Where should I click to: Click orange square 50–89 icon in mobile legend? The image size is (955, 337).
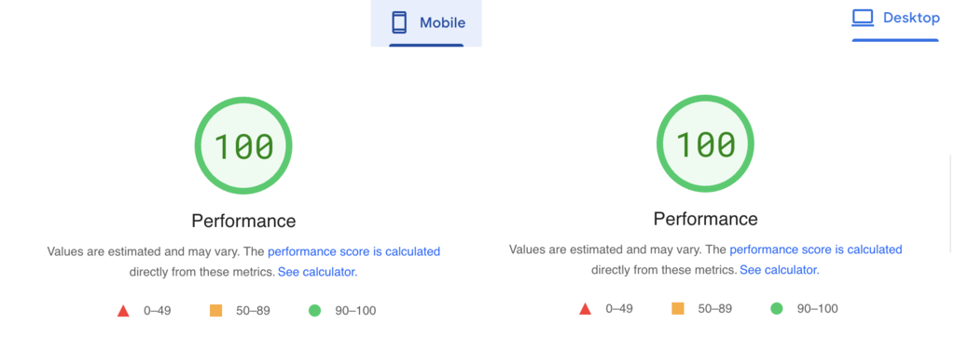click(x=215, y=311)
